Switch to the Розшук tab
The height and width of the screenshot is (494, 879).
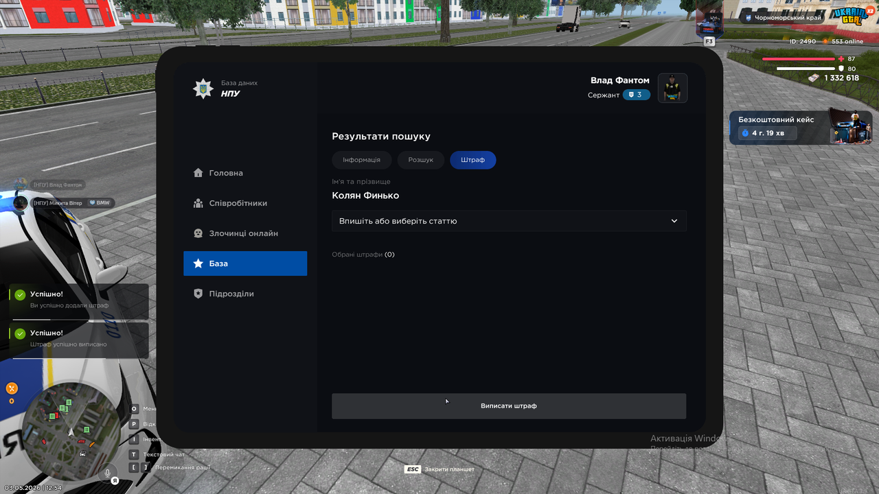tap(421, 160)
